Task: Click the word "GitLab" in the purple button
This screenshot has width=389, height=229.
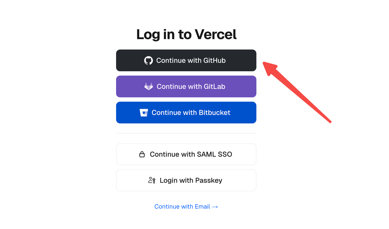Action: point(214,86)
